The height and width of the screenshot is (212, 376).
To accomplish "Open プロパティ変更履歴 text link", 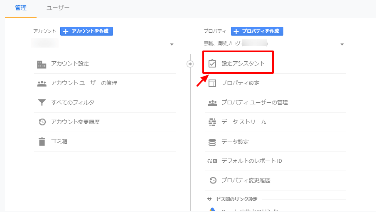I will [x=246, y=180].
